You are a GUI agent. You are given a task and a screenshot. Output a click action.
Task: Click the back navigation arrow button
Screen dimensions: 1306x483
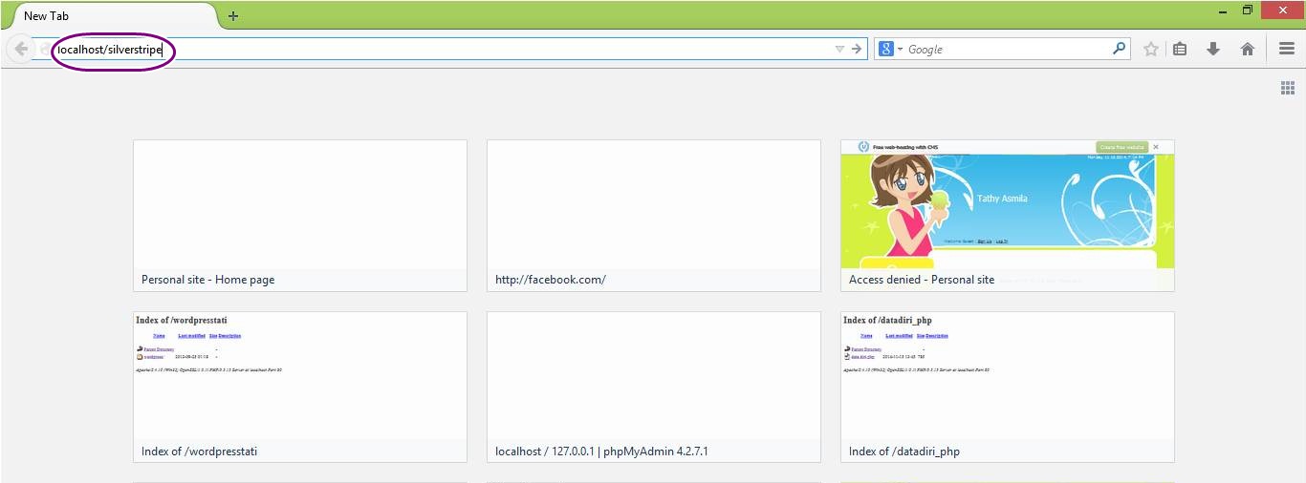[20, 49]
